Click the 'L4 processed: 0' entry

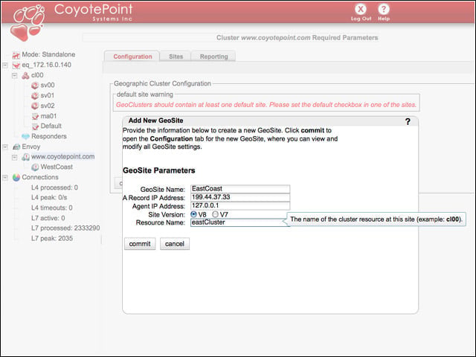[x=54, y=187]
